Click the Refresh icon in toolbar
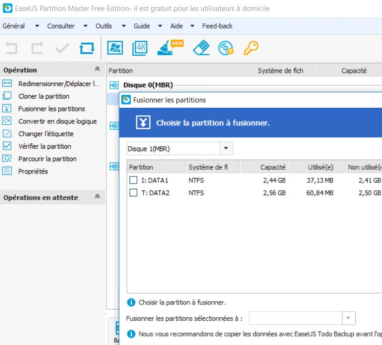Viewport: 382px width, 345px height. (x=87, y=48)
